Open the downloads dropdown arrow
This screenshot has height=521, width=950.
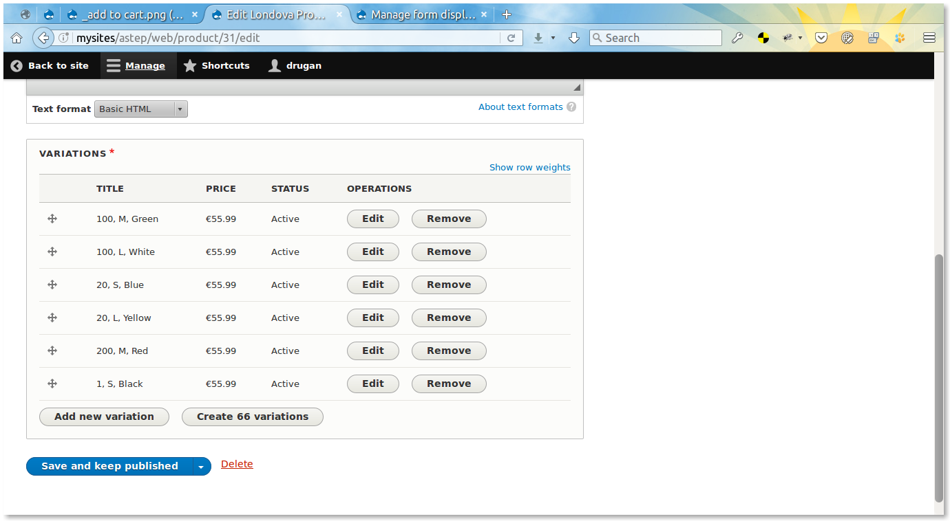553,38
